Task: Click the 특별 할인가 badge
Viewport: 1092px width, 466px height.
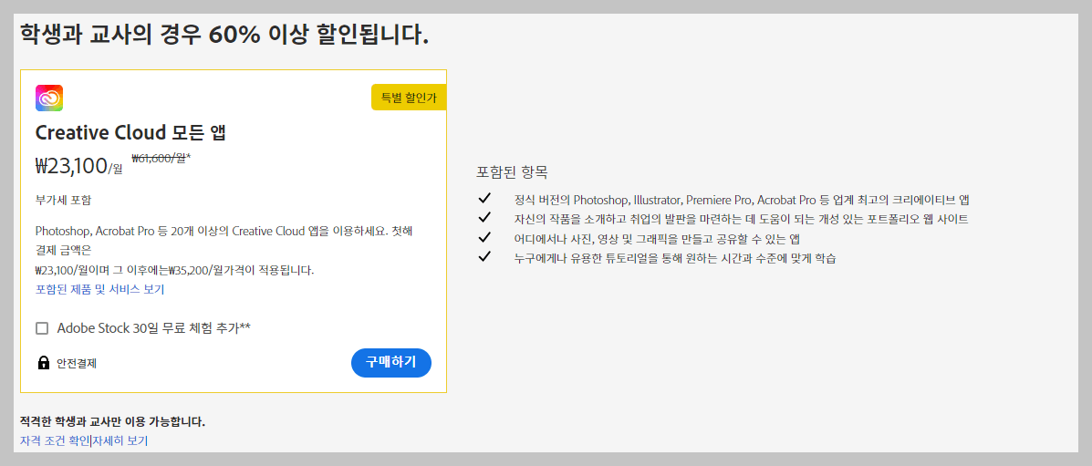Action: coord(409,98)
